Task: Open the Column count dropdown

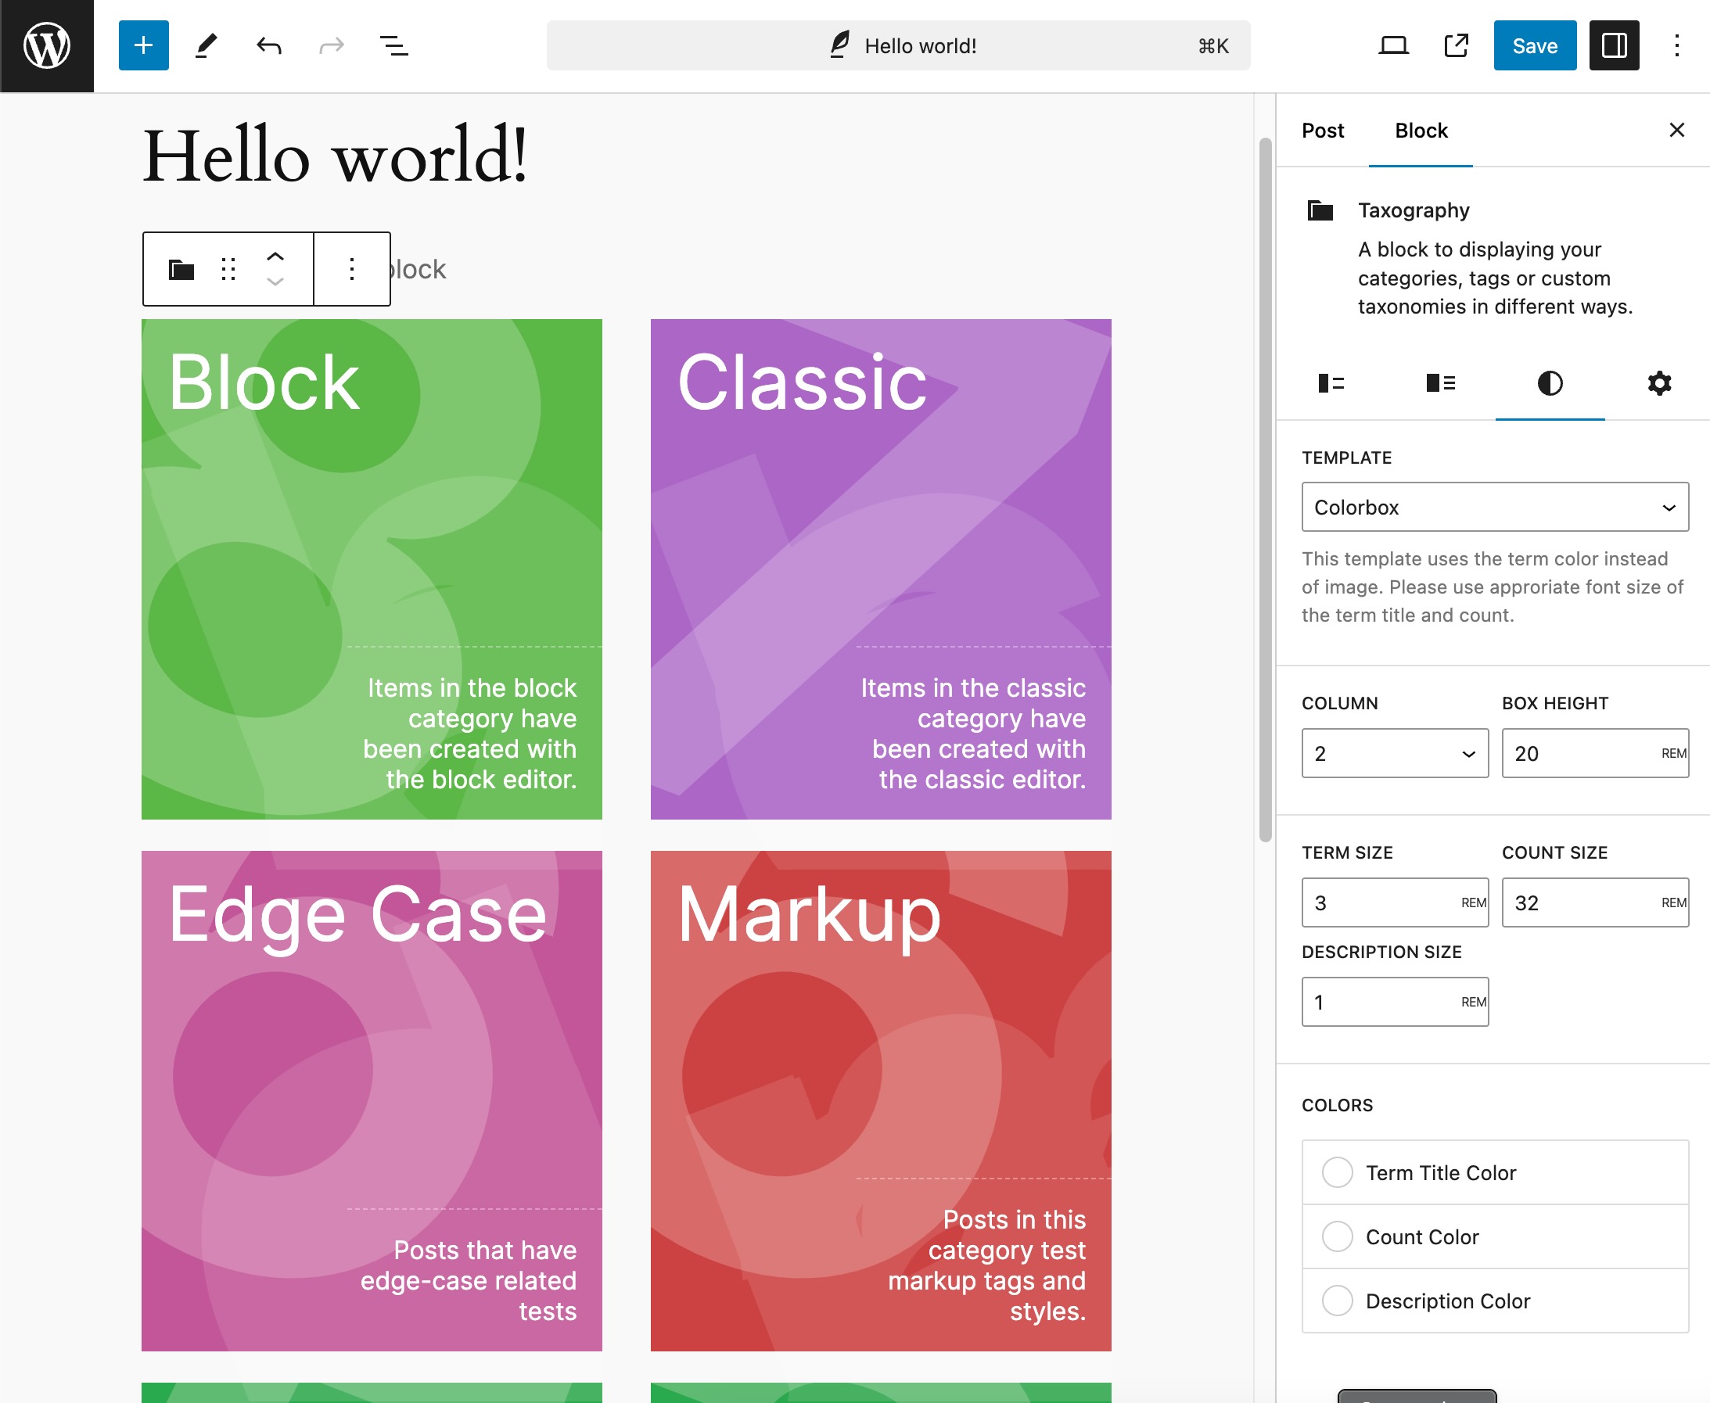Action: click(x=1394, y=753)
